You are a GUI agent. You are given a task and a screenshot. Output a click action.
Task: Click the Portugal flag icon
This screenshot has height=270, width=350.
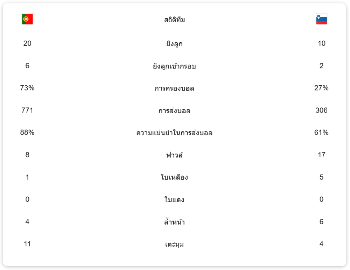pyautogui.click(x=27, y=19)
